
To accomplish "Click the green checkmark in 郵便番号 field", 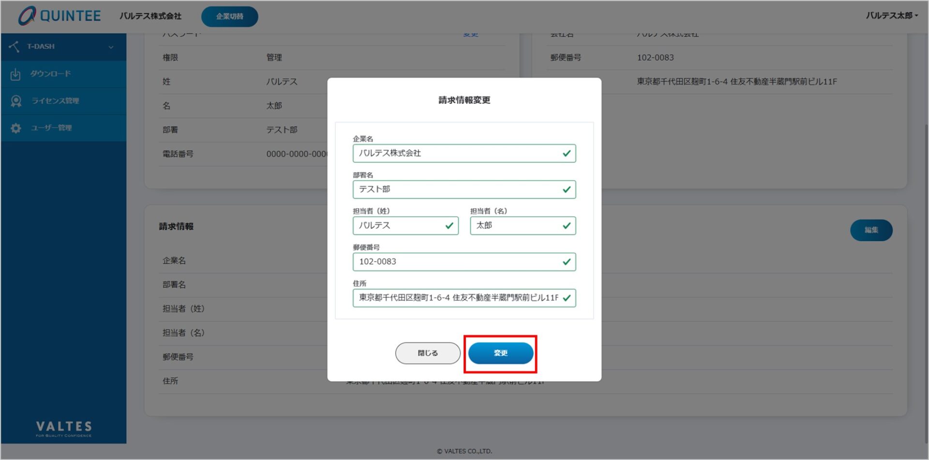I will point(567,262).
